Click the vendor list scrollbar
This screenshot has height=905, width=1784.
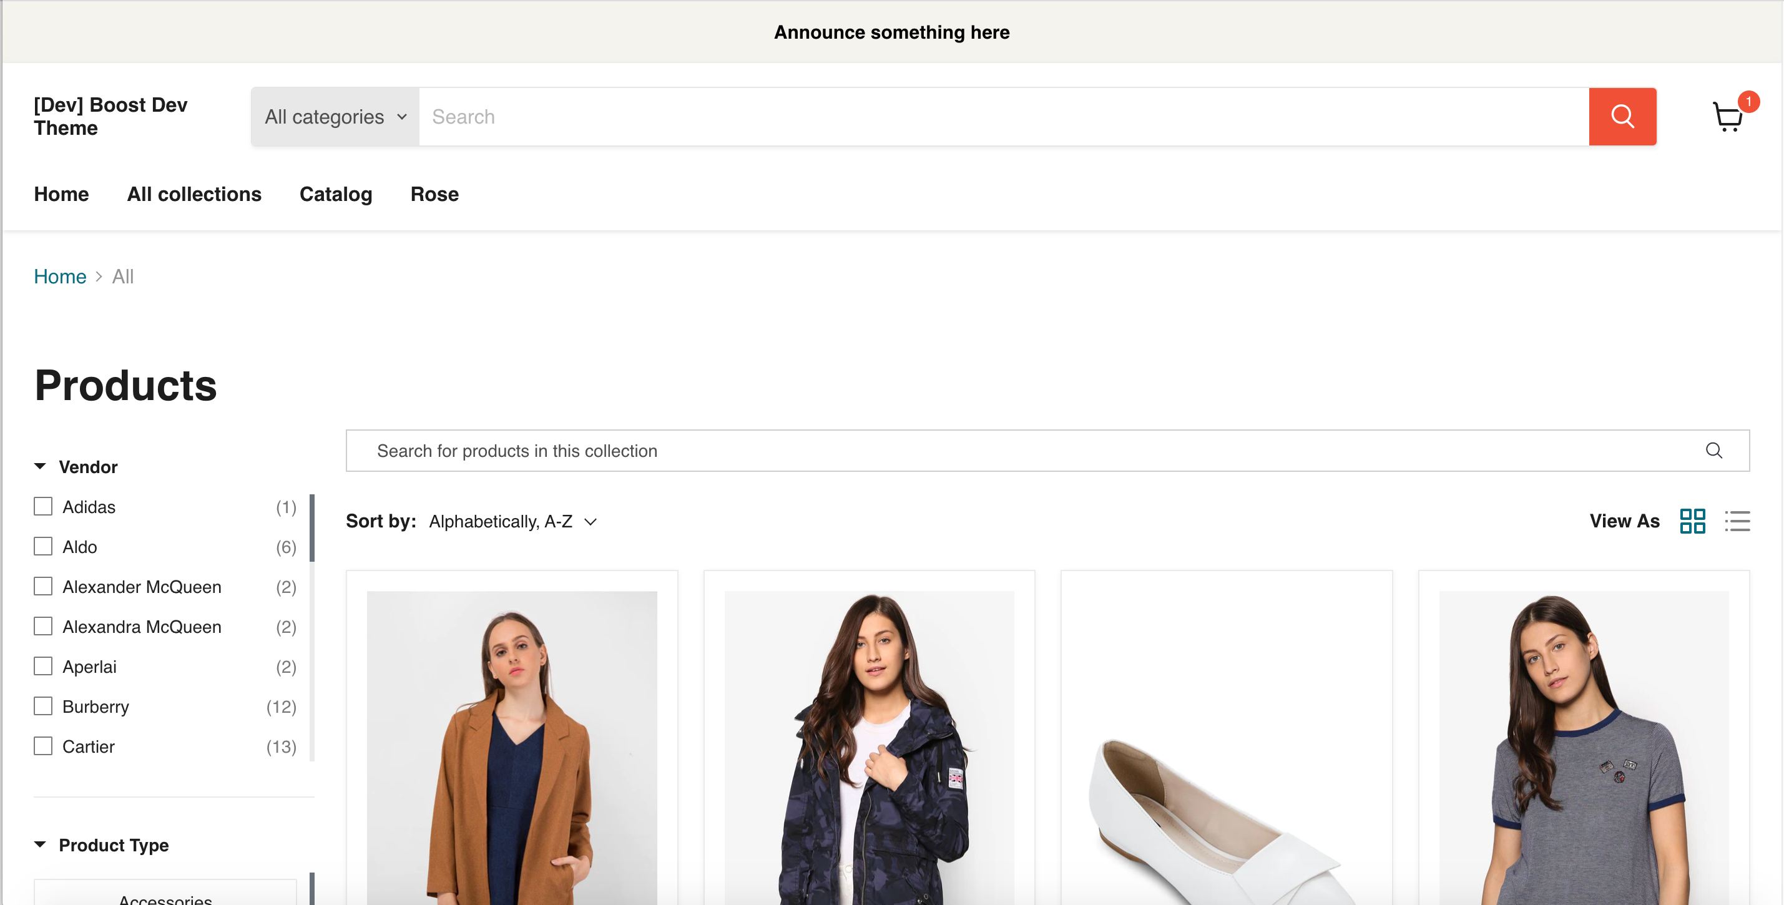tap(311, 527)
